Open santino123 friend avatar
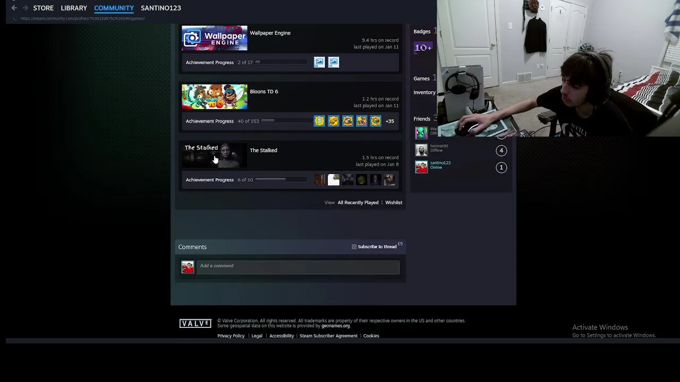680x382 pixels. point(421,167)
